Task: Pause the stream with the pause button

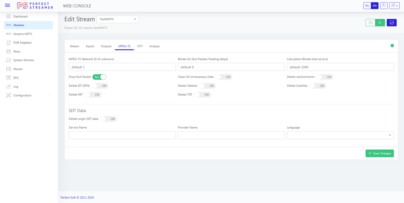Action: 371,23
